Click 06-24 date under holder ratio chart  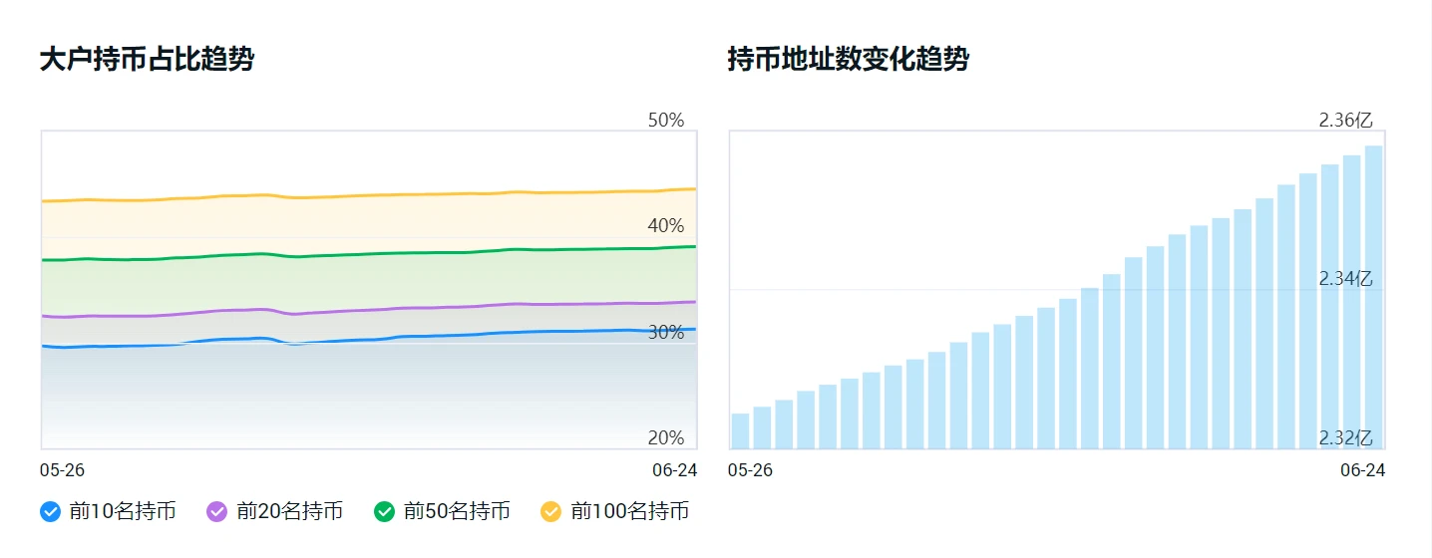coord(675,470)
